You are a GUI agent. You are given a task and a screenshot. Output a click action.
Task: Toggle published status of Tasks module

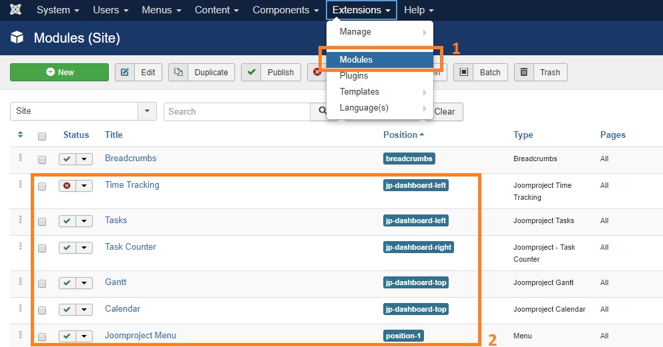[x=67, y=221]
